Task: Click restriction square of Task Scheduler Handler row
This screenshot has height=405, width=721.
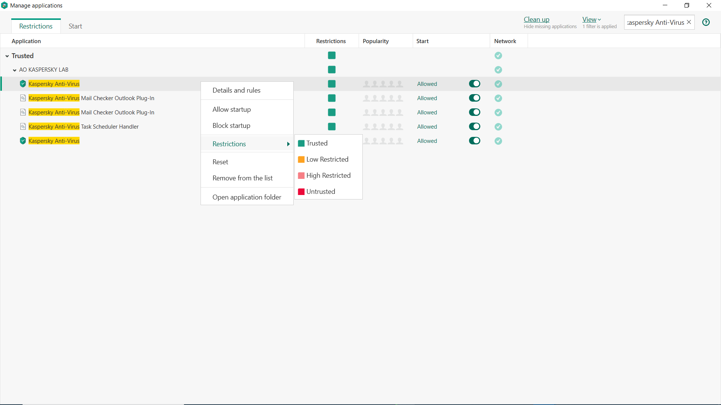Action: pyautogui.click(x=332, y=127)
